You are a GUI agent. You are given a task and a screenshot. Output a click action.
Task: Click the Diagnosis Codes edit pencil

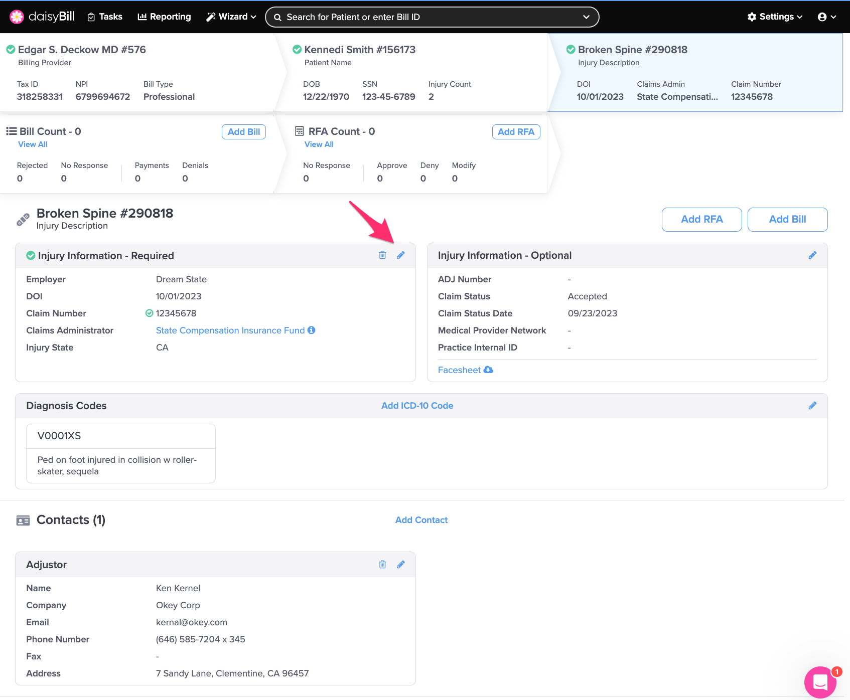pyautogui.click(x=812, y=406)
